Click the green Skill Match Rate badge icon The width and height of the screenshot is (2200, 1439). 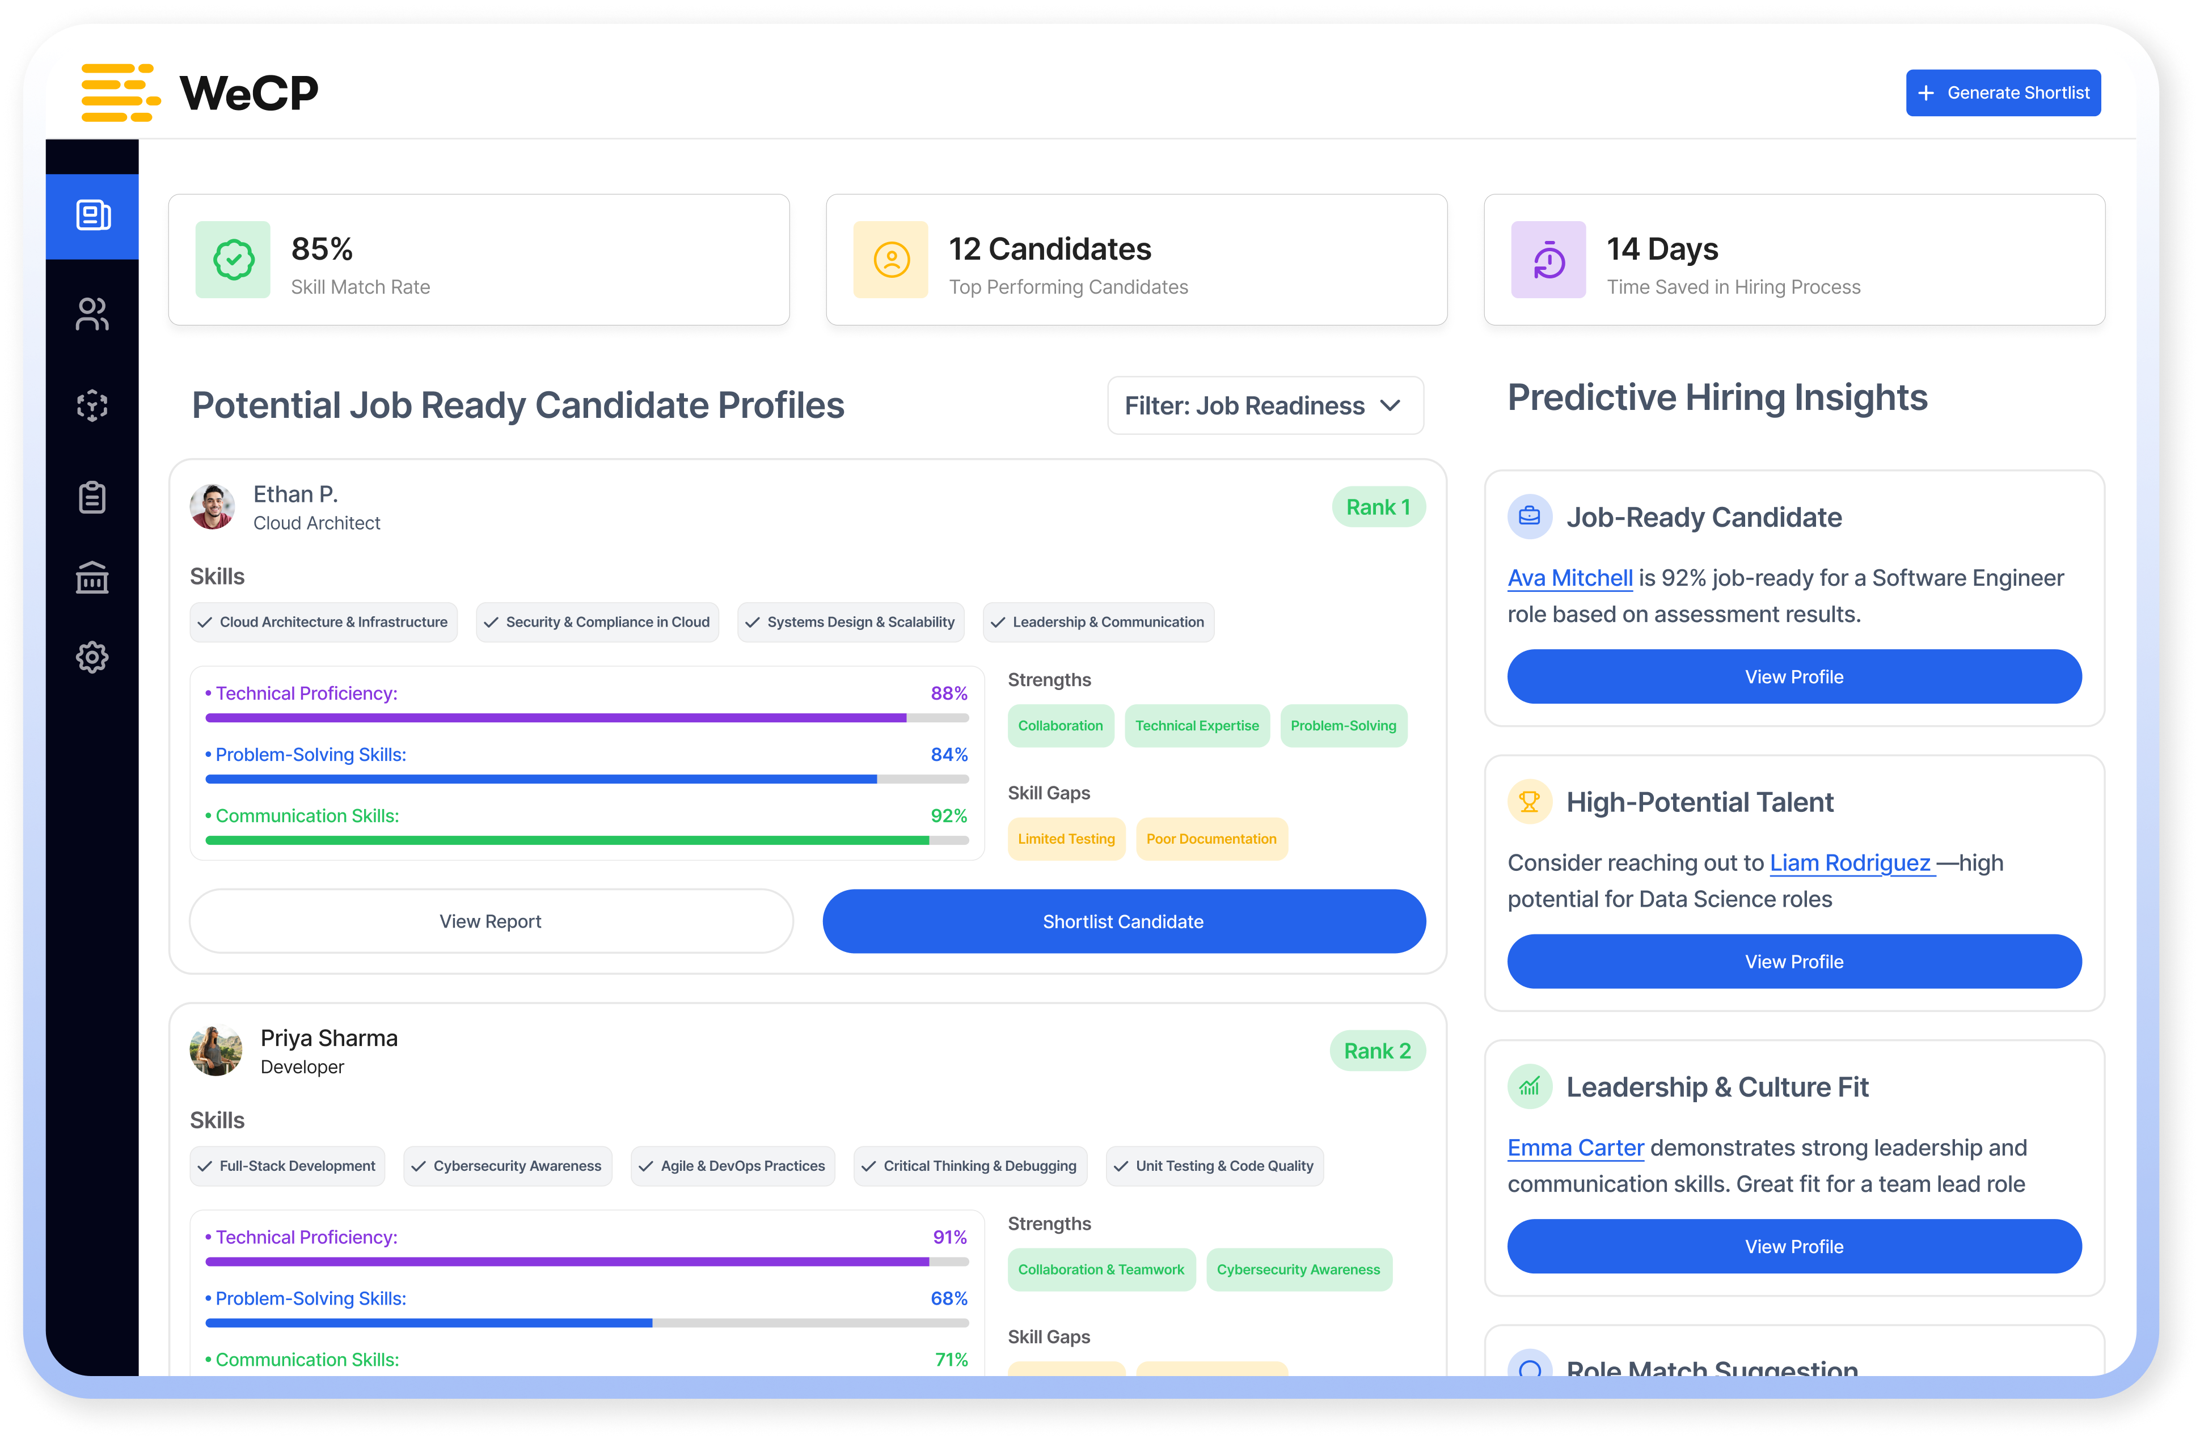(233, 260)
